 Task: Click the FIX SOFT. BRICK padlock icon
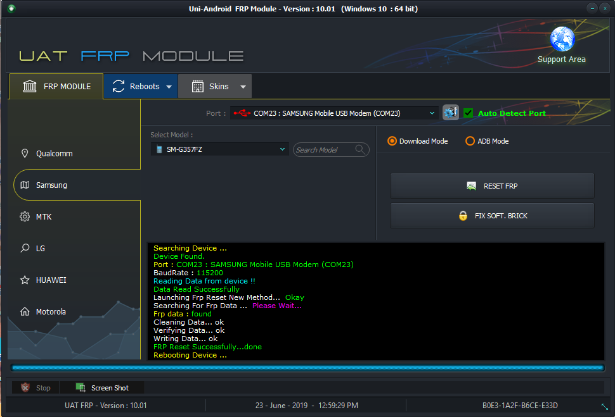[463, 216]
